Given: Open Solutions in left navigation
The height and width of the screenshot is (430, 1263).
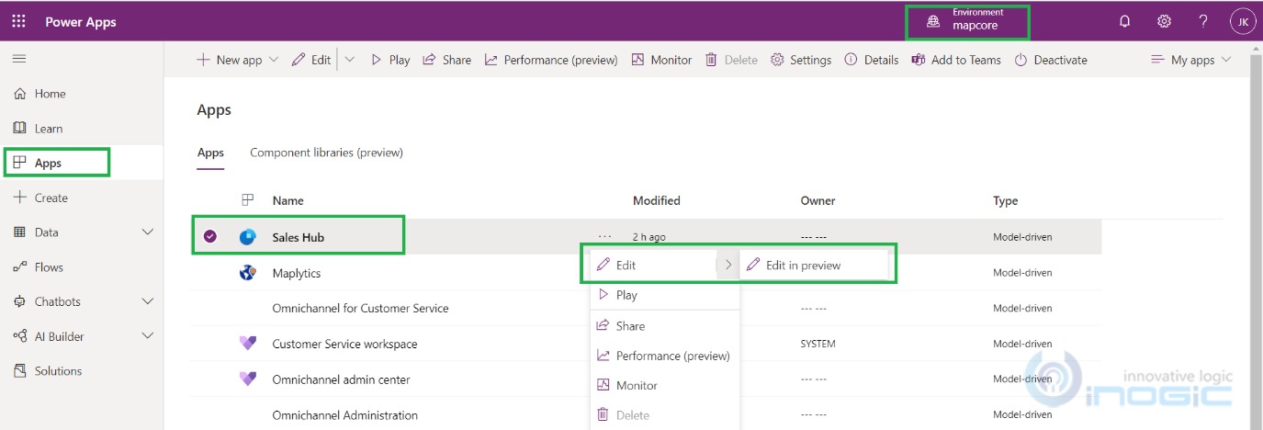Looking at the screenshot, I should coord(58,371).
